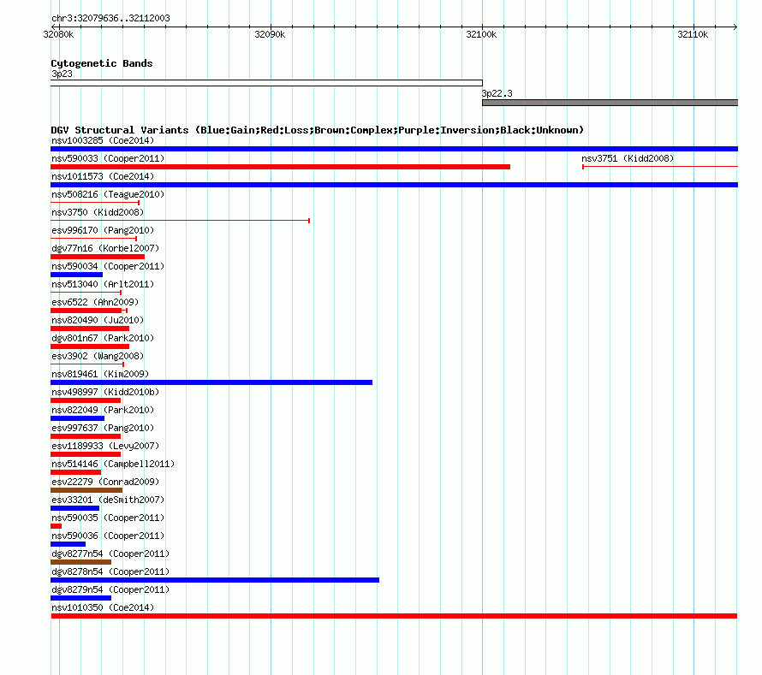Open the esv3902 (Wang2008) label
This screenshot has height=675, width=762.
(x=98, y=356)
